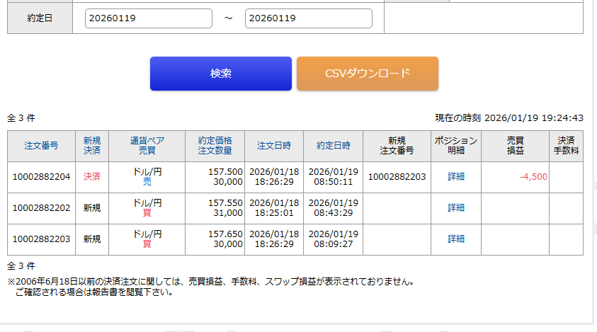Click the 新規決済 column header
This screenshot has width=597, height=332.
92,146
